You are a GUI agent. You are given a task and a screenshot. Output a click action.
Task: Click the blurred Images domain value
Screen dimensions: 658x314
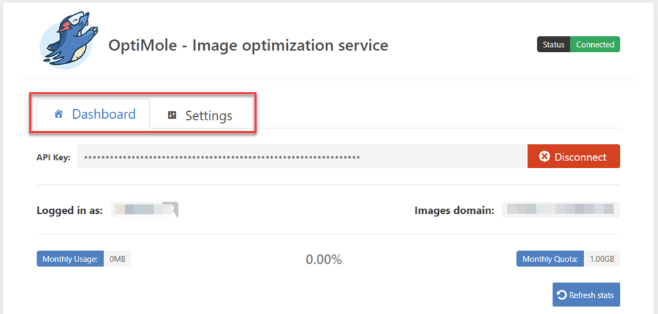pos(560,209)
